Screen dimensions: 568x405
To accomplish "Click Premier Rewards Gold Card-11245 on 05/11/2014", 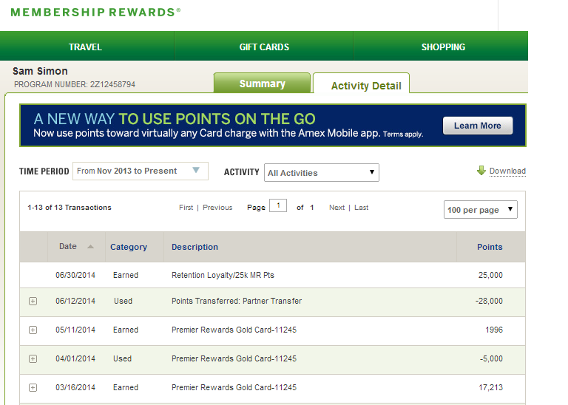I will [234, 330].
